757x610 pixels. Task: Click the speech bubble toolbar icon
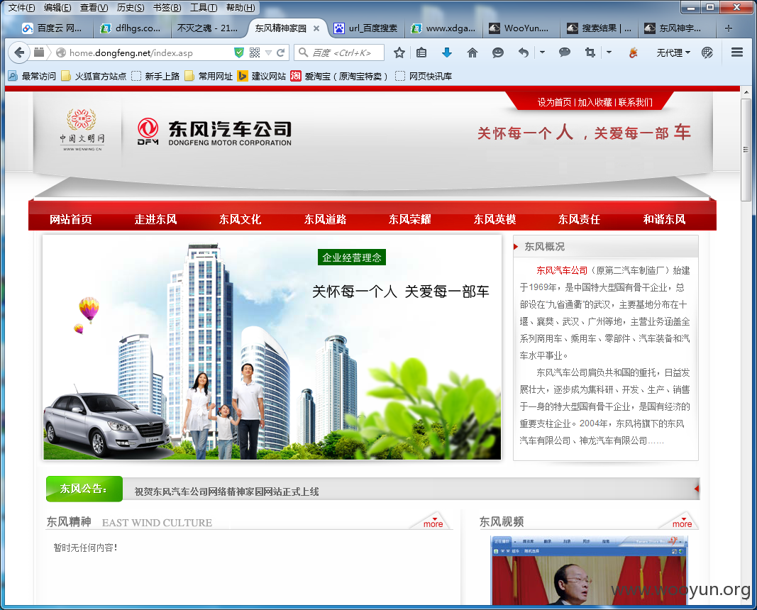point(564,52)
